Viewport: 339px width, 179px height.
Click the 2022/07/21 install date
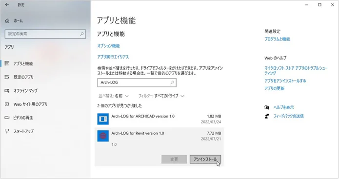(211, 139)
